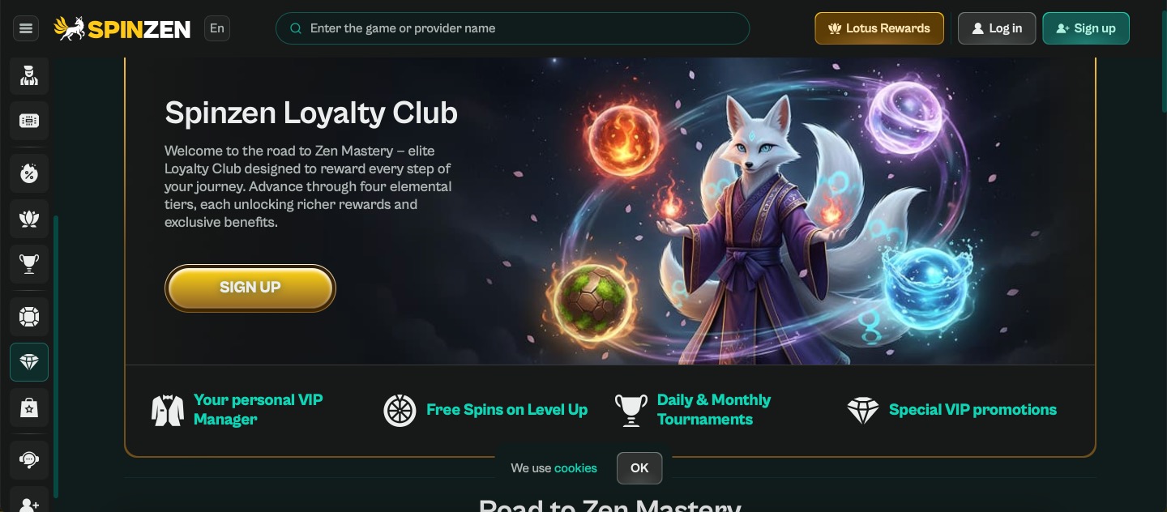Click the Spinzen logo
The width and height of the screenshot is (1167, 512).
122,28
